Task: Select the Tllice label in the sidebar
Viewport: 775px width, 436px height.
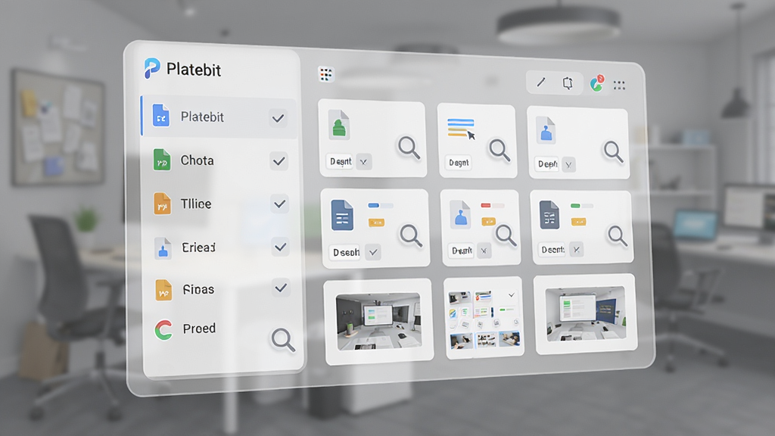Action: (x=196, y=204)
